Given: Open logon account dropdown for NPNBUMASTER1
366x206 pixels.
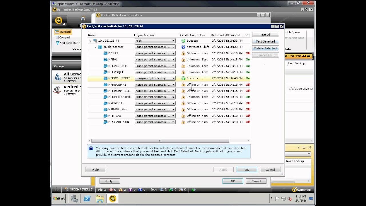Looking at the screenshot, I should click(x=173, y=97).
